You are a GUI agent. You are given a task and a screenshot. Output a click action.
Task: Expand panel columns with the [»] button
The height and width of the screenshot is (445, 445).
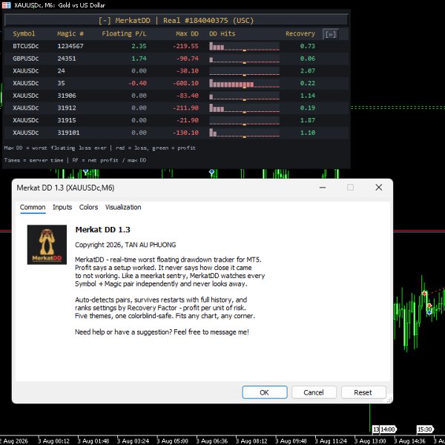pos(331,34)
